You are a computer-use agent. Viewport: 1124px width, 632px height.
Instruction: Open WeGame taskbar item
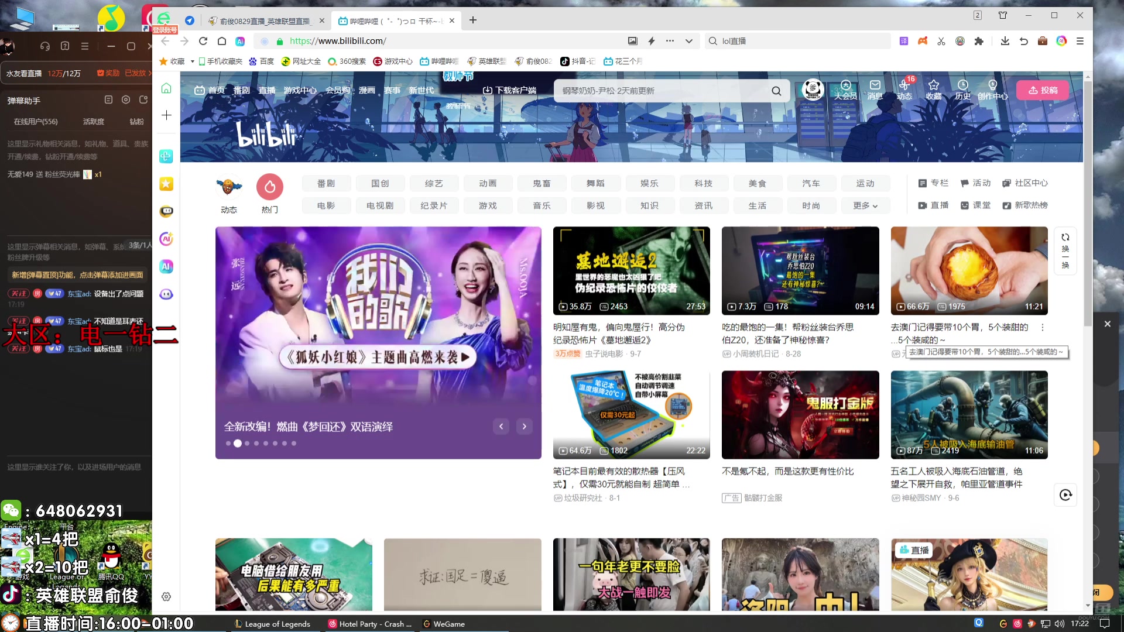444,624
